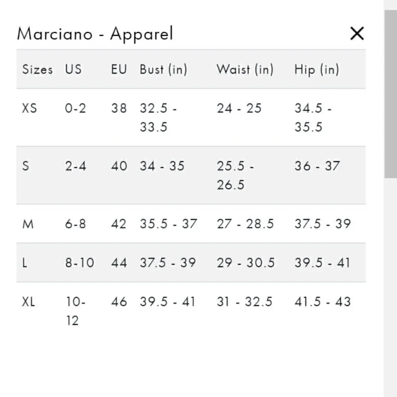This screenshot has width=397, height=397.
Task: Click the vertical scrollbar thumb
Action: click(391, 93)
